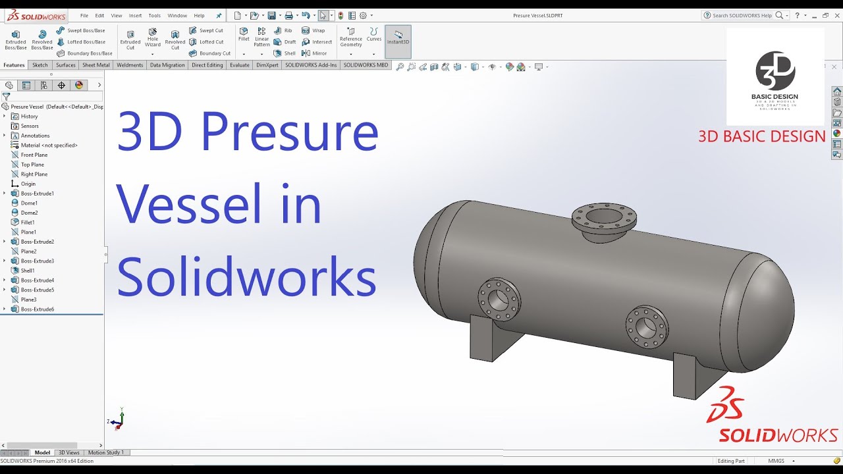
Task: Switch to the Sheet Metal tab
Action: pyautogui.click(x=96, y=65)
